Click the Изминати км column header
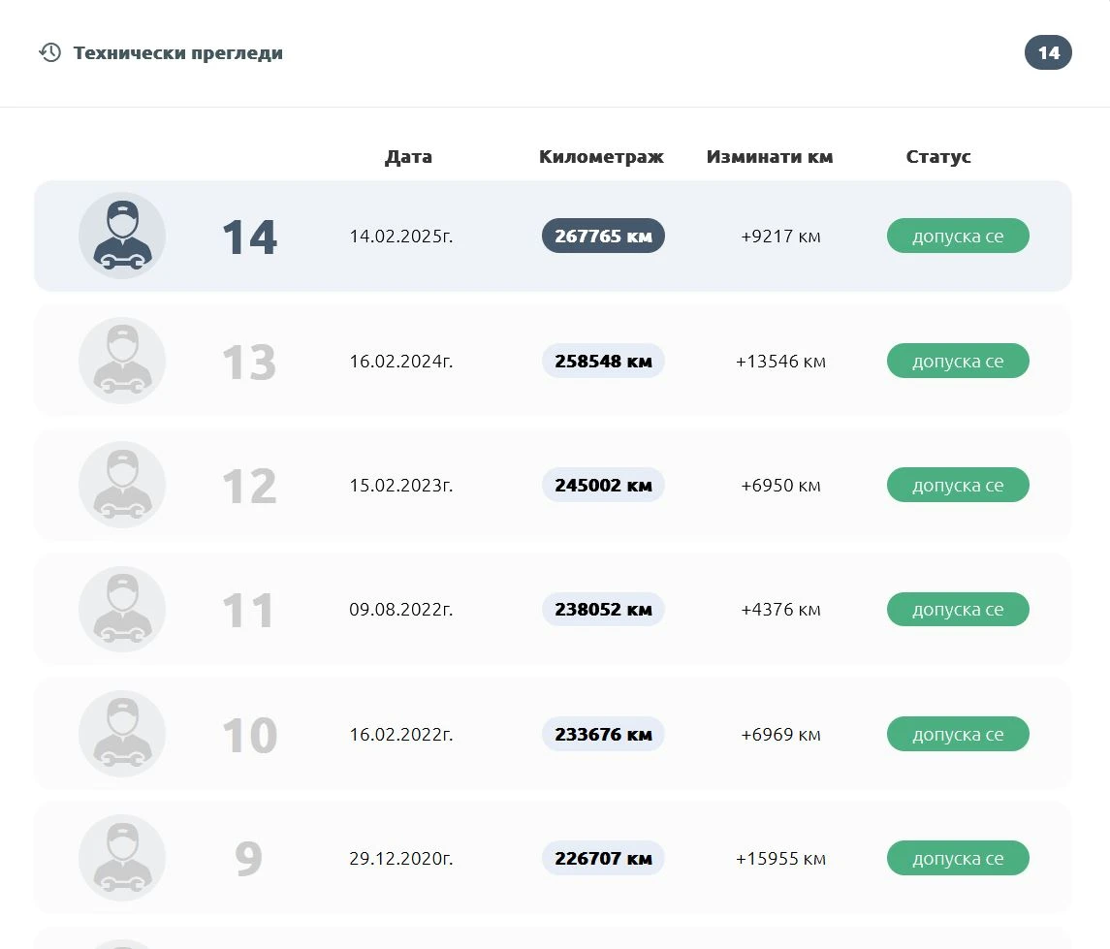Screen dimensions: 1110x949 coord(770,157)
